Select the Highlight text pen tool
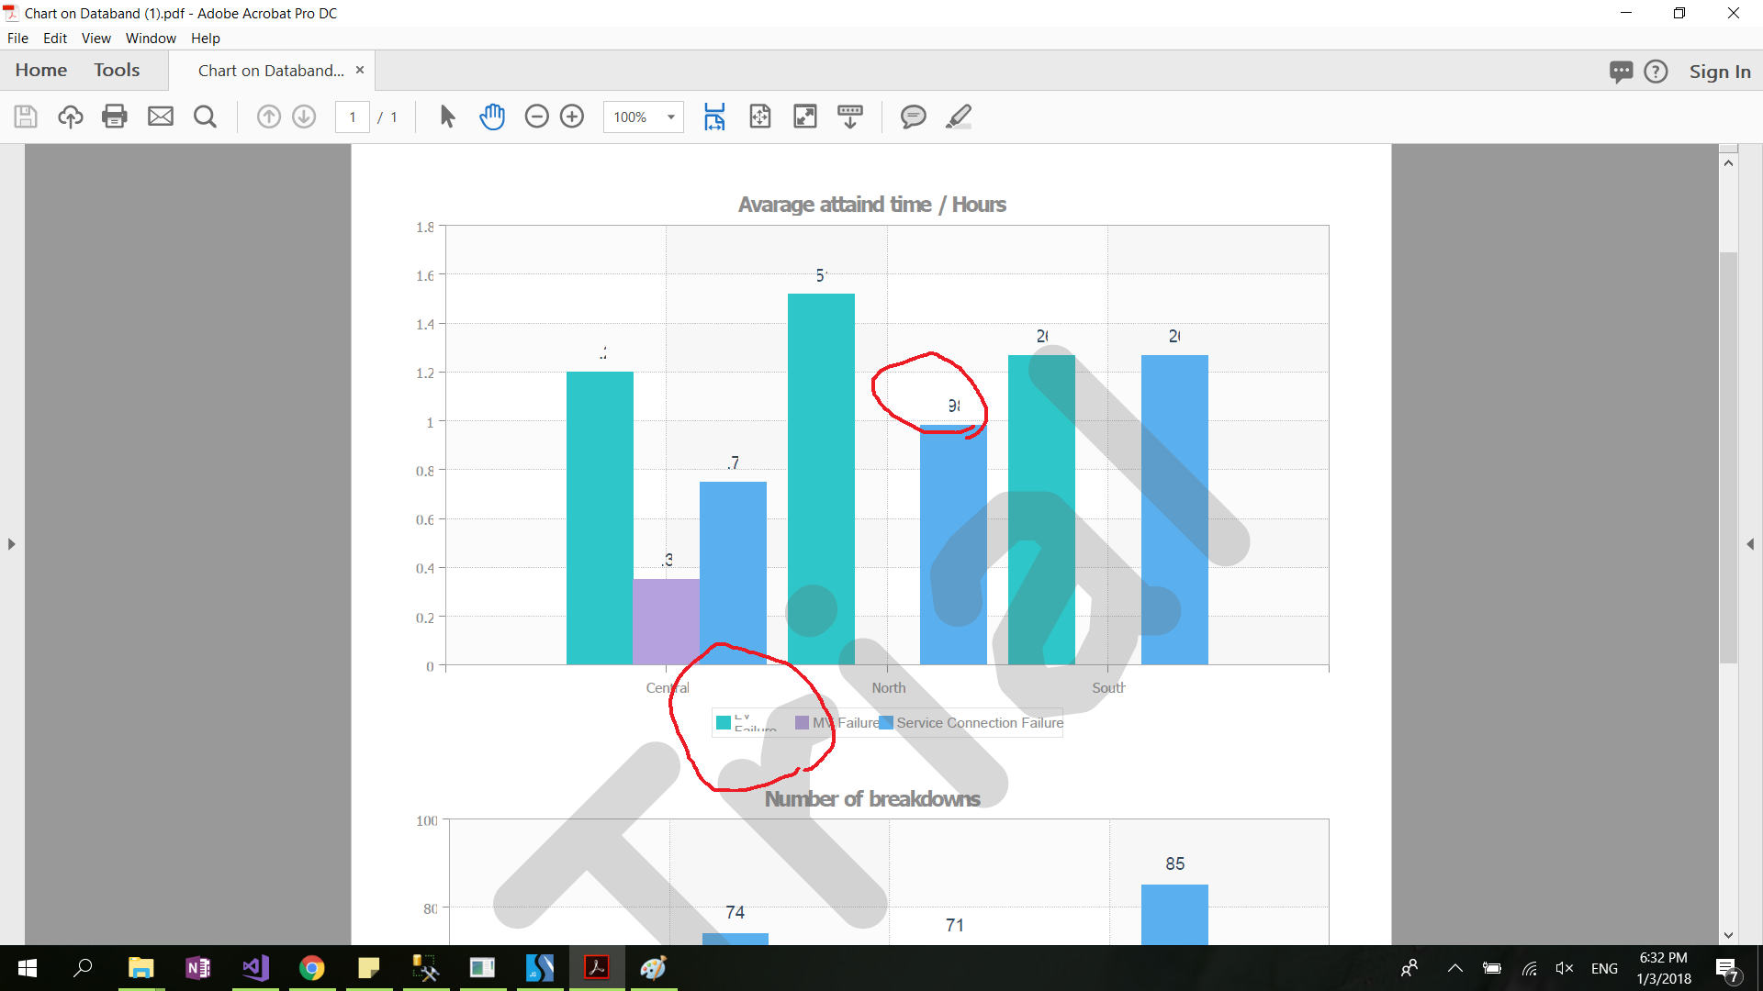The height and width of the screenshot is (991, 1763). [959, 117]
